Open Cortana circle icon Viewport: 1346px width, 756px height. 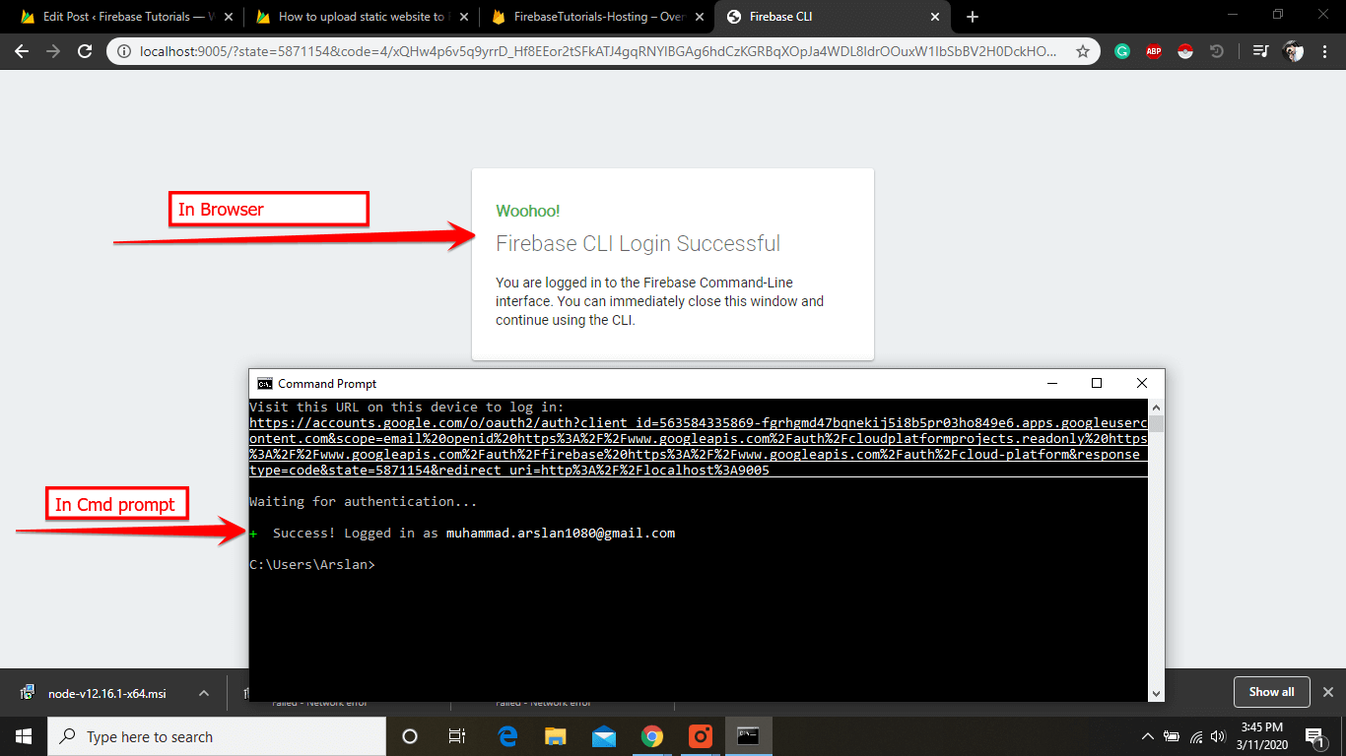point(410,736)
